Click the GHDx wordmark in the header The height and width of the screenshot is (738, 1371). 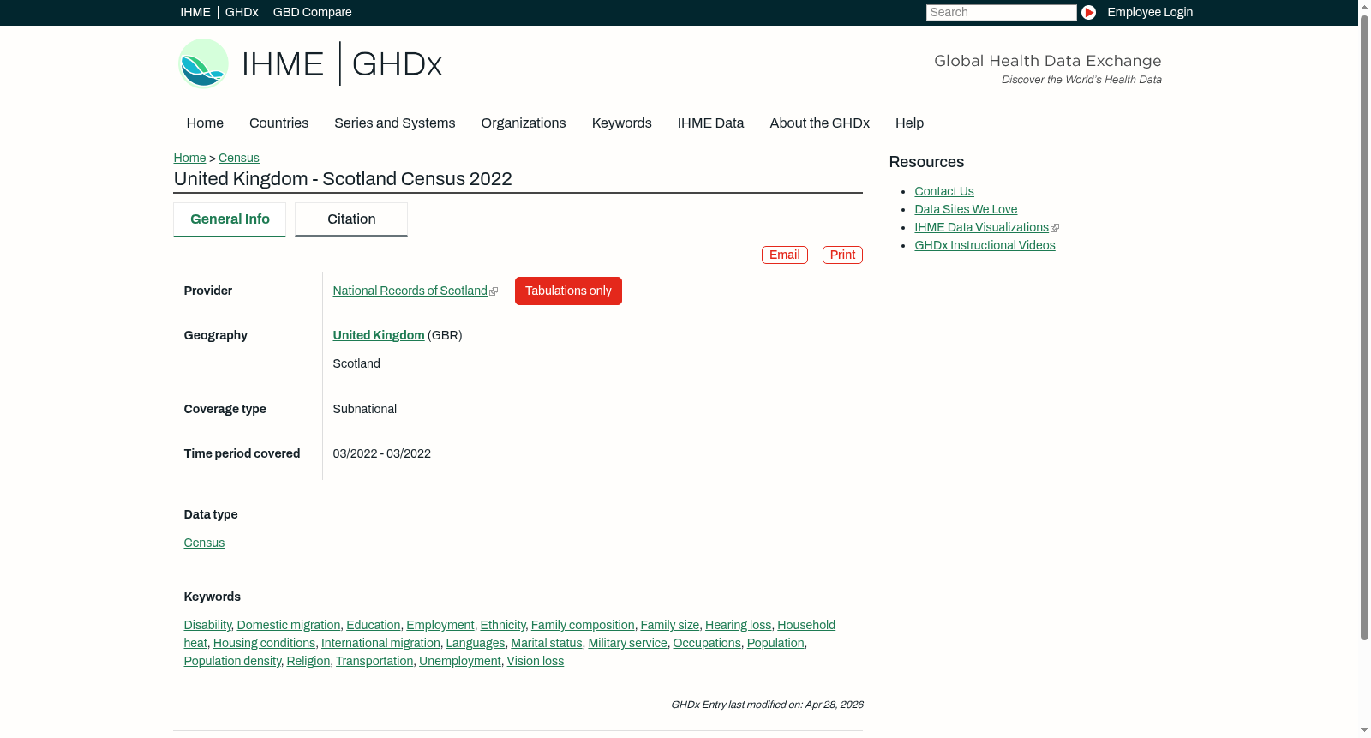coord(397,64)
